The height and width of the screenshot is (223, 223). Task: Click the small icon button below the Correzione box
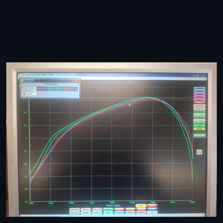point(199,152)
